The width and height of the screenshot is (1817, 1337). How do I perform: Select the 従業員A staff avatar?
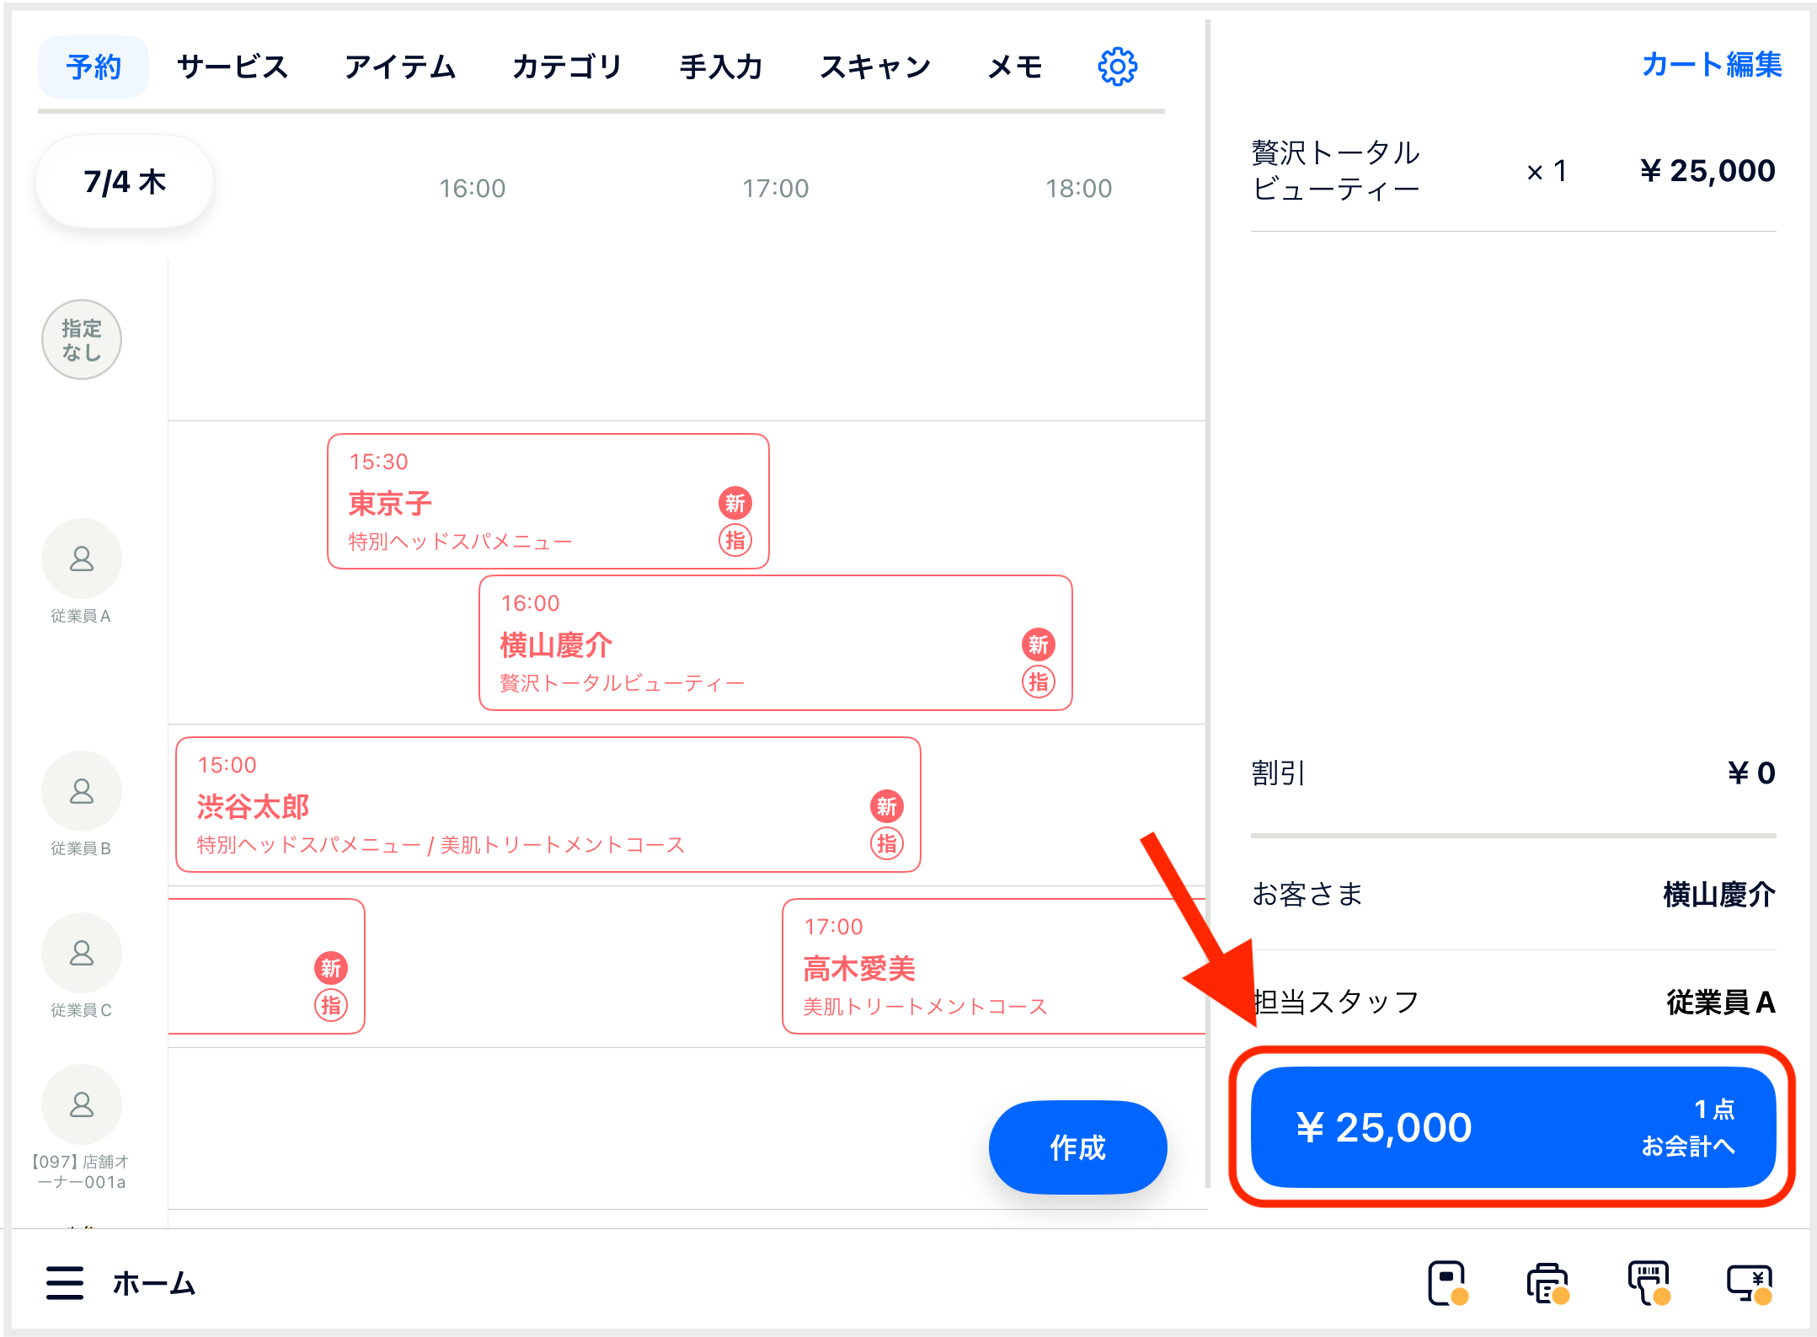click(x=82, y=559)
